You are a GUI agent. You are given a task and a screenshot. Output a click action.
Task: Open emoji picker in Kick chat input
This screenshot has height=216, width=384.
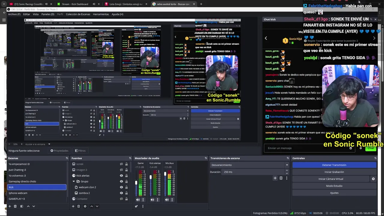point(350,148)
